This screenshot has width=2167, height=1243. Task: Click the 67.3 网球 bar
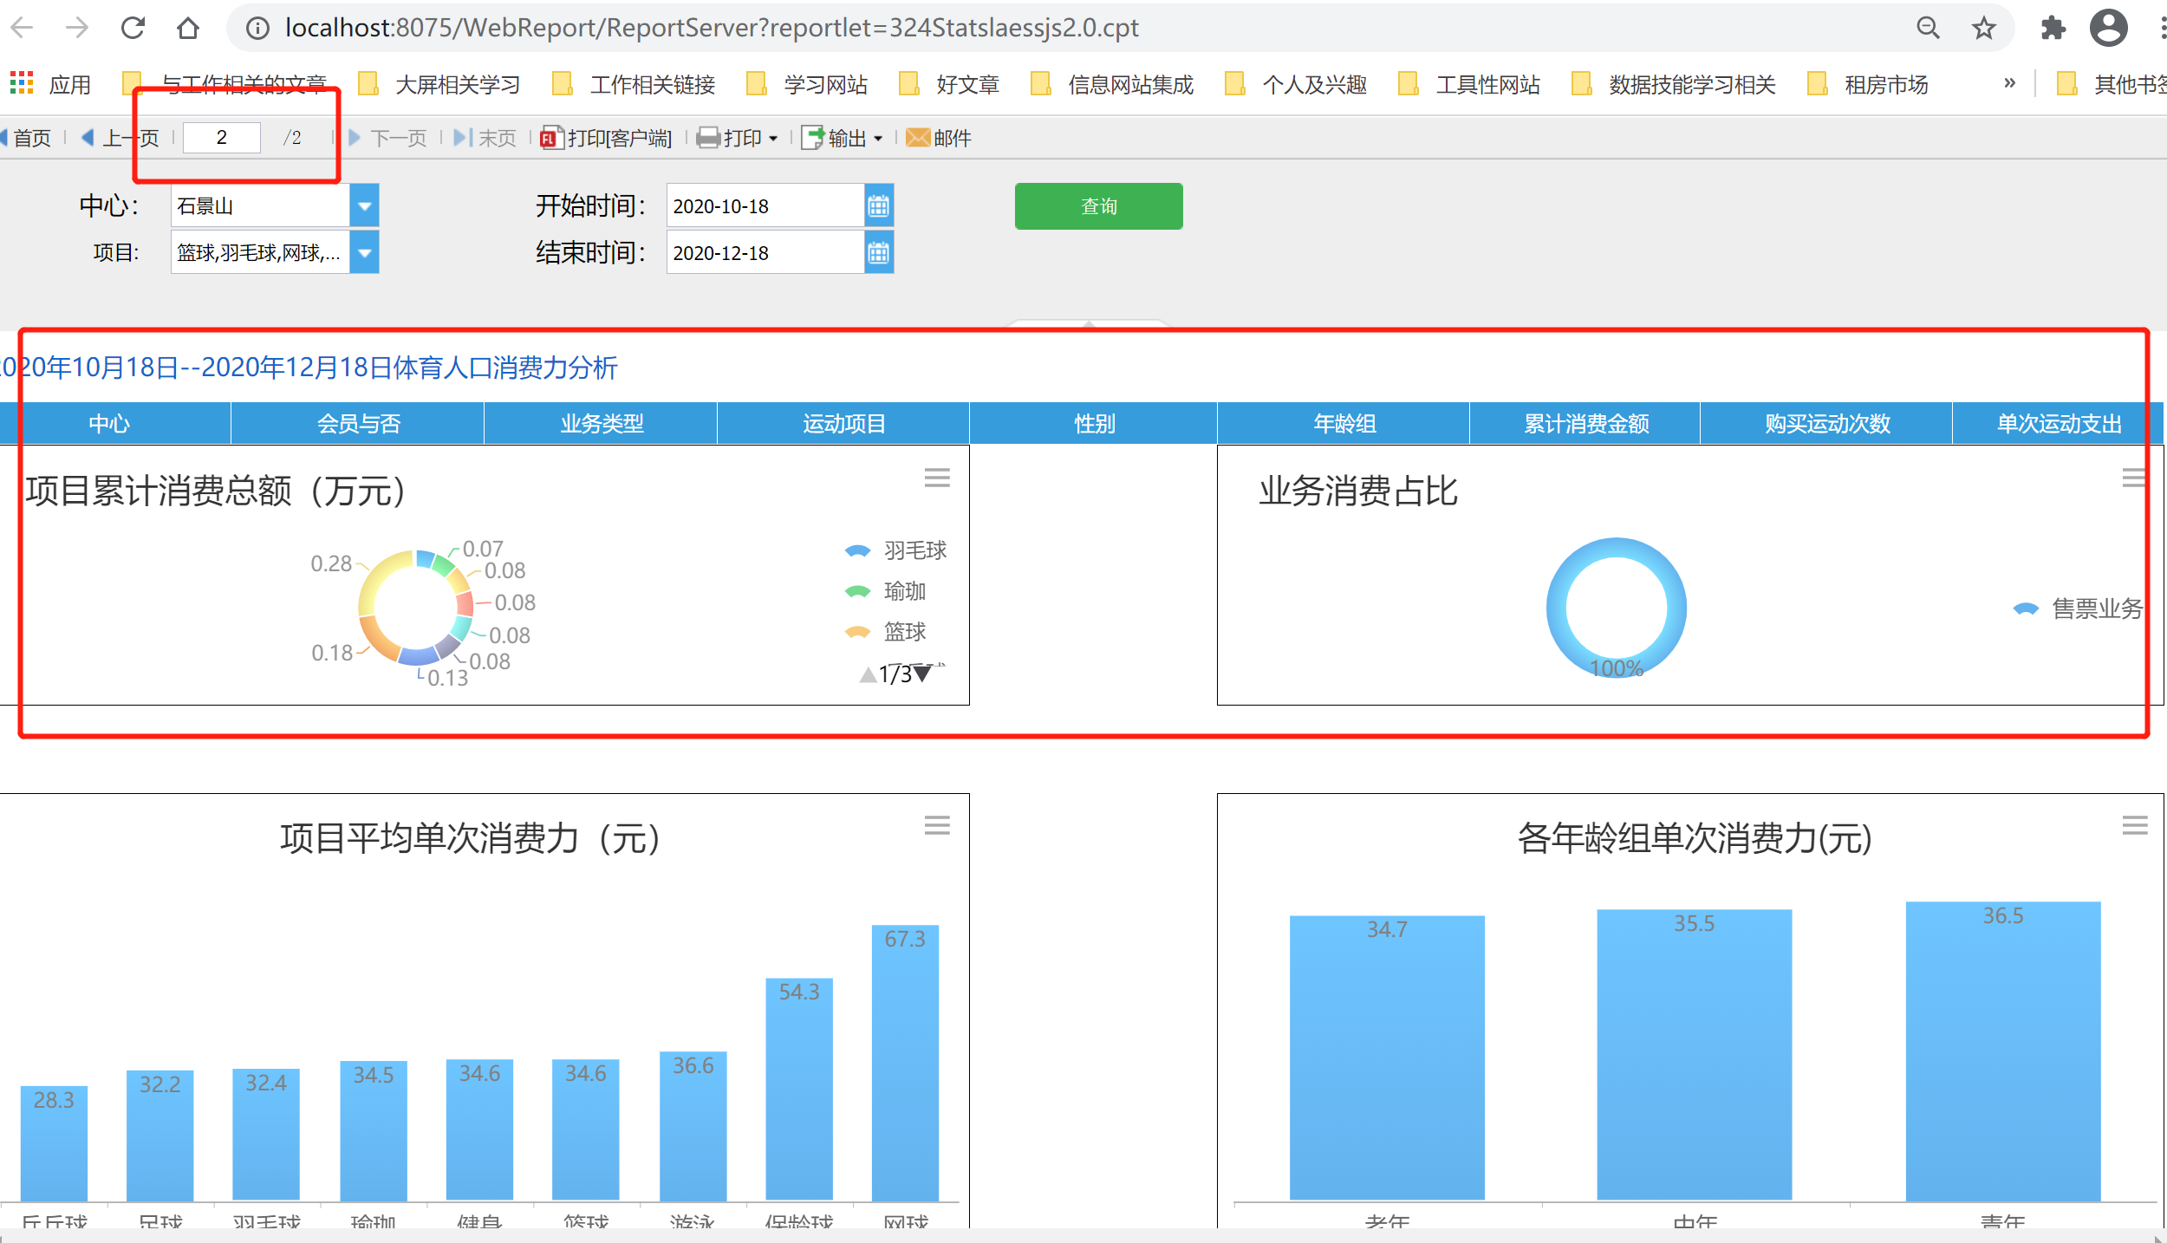905,1063
